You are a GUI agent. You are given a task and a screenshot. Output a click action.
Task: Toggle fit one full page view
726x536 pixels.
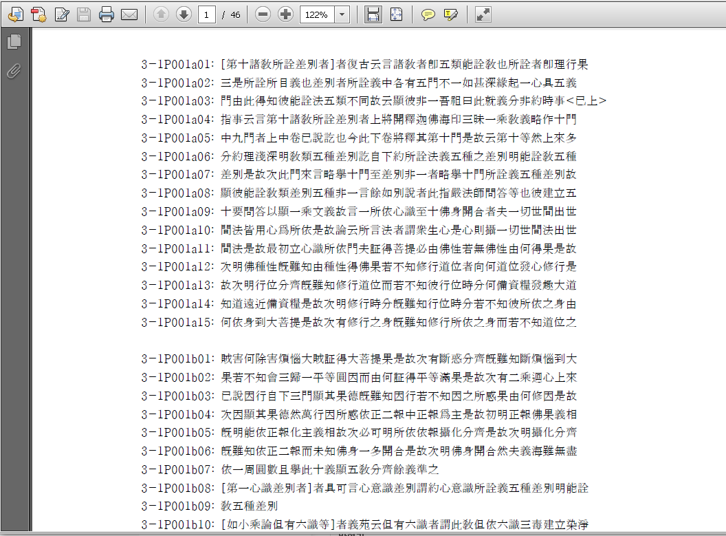click(x=396, y=14)
